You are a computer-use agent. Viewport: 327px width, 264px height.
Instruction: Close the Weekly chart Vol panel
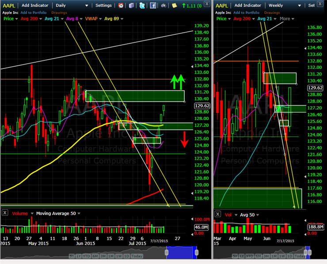(217, 214)
